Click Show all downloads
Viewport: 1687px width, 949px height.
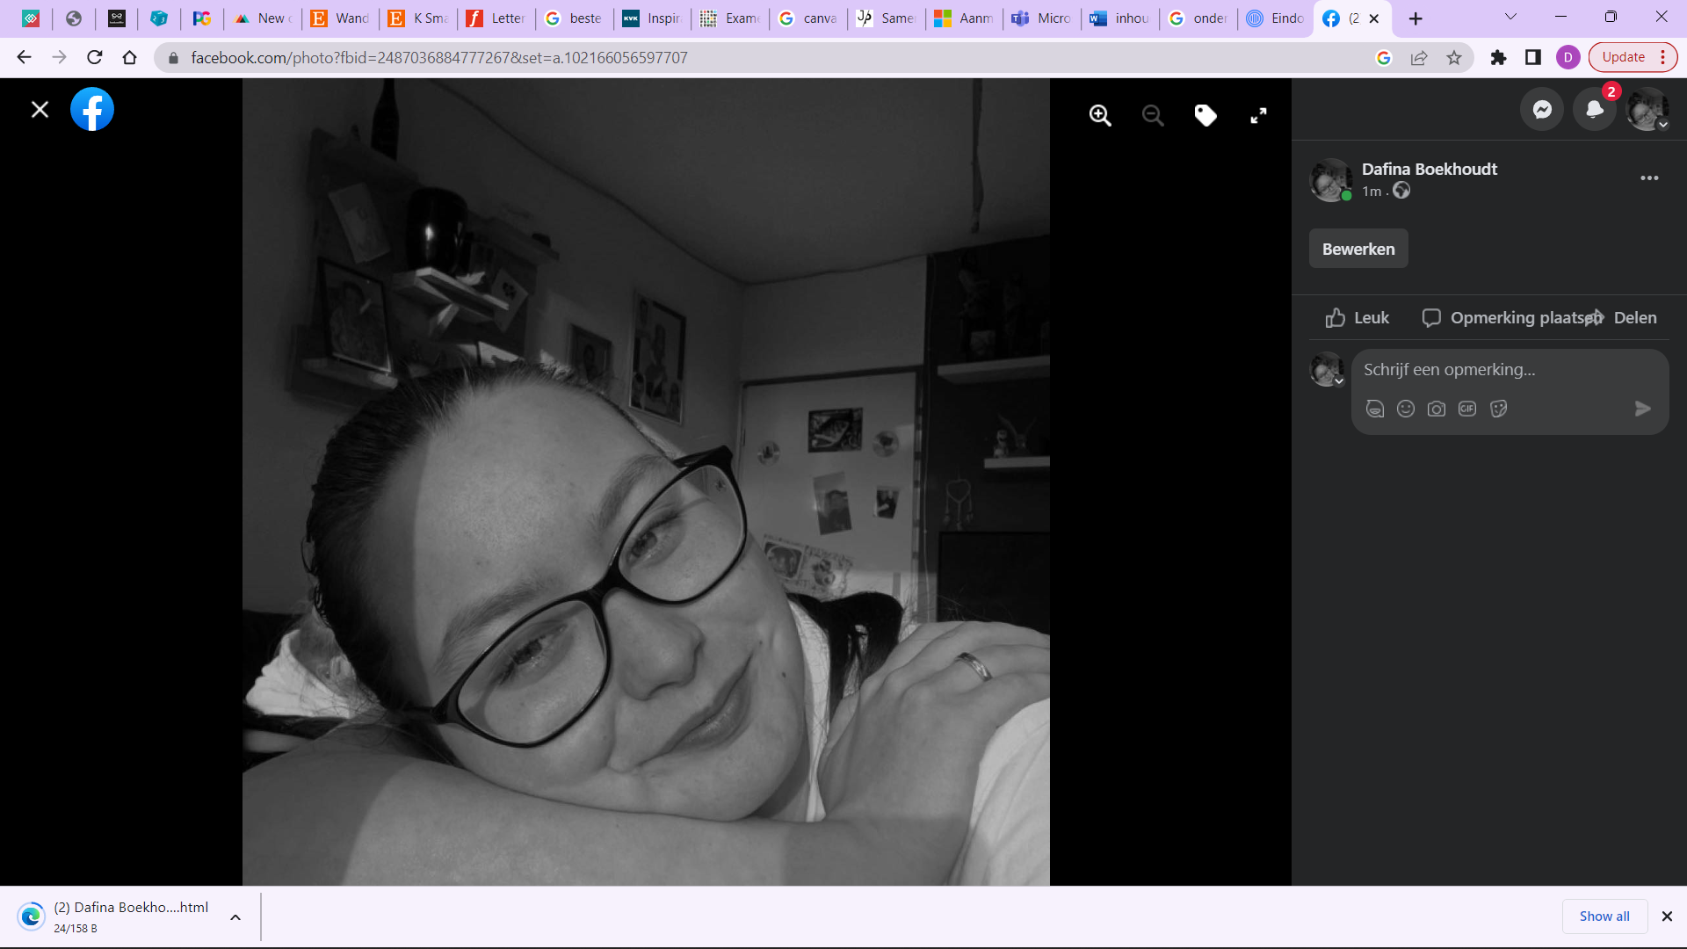1604,916
